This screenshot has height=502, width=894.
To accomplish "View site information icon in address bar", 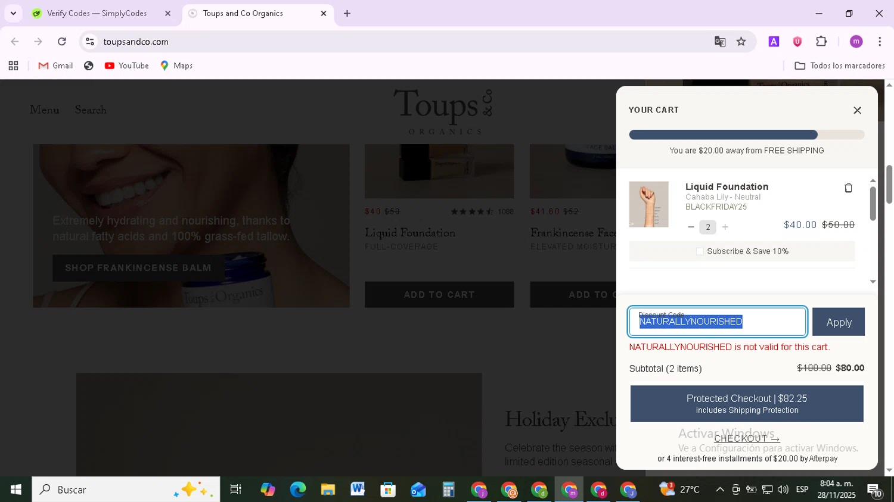I will click(90, 42).
